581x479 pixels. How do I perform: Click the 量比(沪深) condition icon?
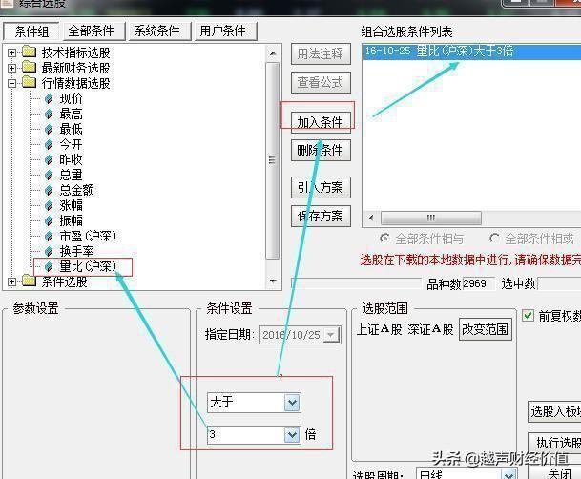(49, 266)
